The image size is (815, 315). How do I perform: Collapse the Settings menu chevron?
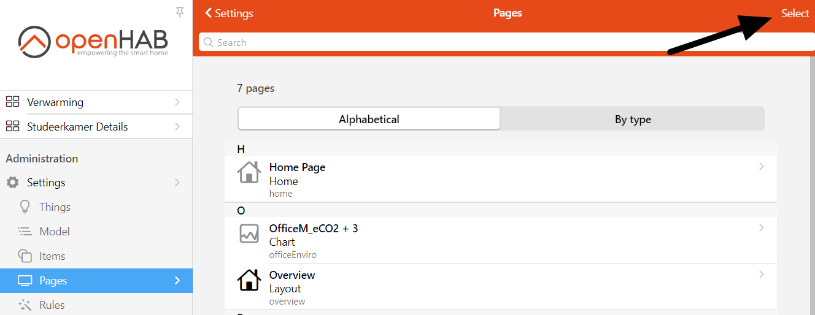(x=177, y=183)
